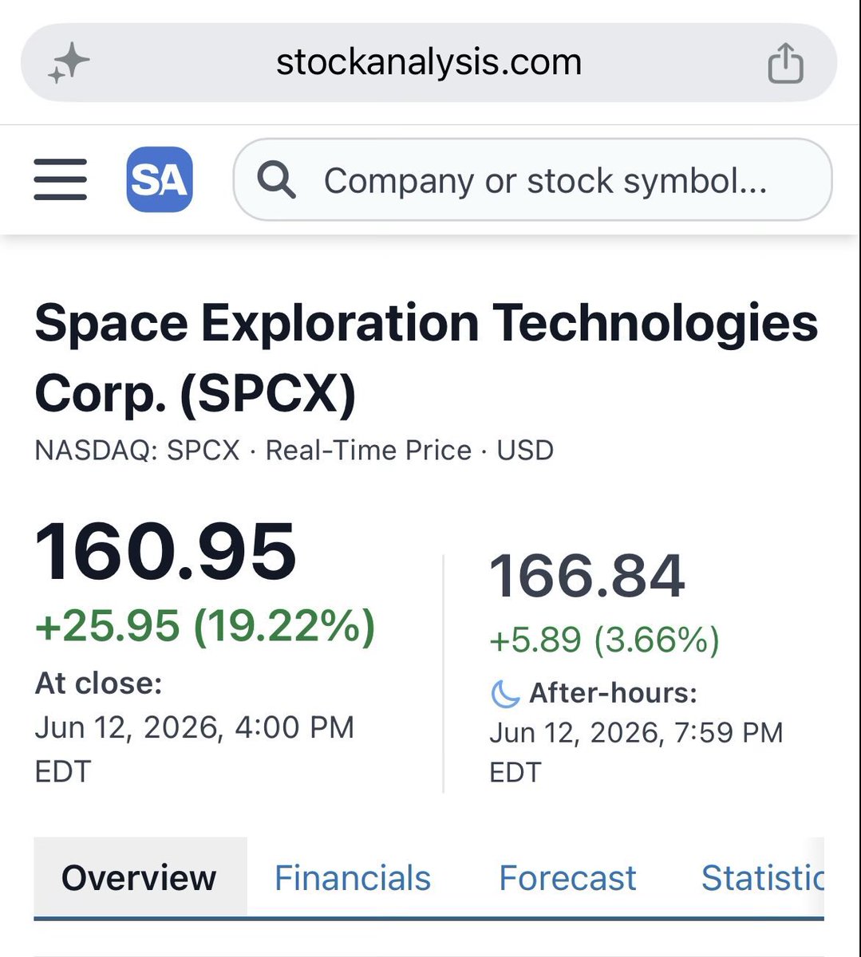This screenshot has height=957, width=861.
Task: Tap the 160.95 closing price
Action: point(166,552)
